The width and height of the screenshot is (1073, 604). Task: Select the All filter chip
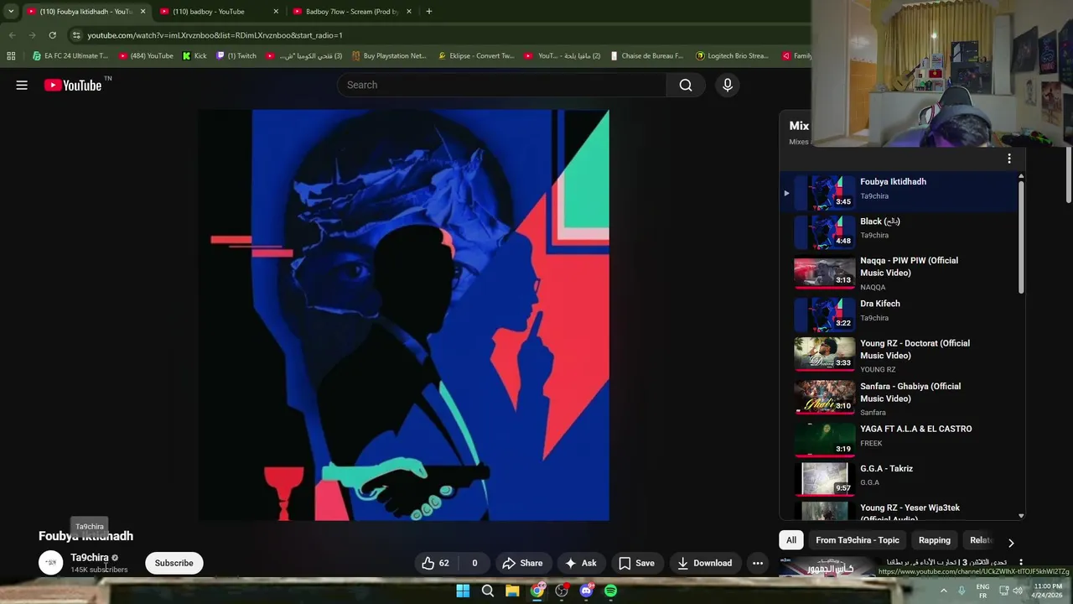790,540
